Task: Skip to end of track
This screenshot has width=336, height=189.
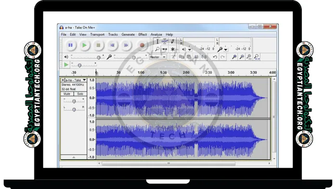Action: click(x=126, y=45)
